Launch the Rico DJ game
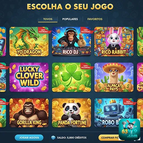Image resolution: width=143 pixels, height=143 pixels. coord(71,42)
